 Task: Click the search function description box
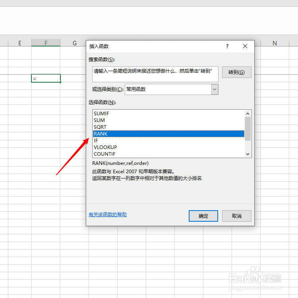[x=155, y=74]
